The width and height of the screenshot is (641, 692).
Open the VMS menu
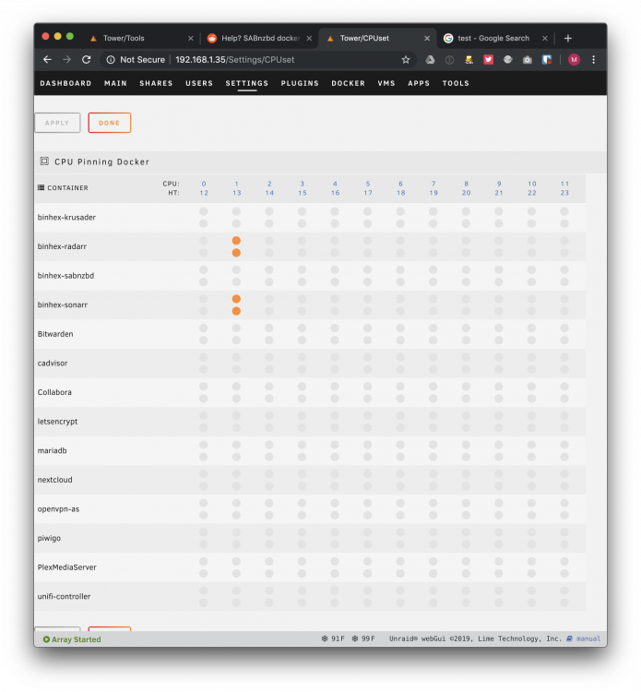coord(386,83)
